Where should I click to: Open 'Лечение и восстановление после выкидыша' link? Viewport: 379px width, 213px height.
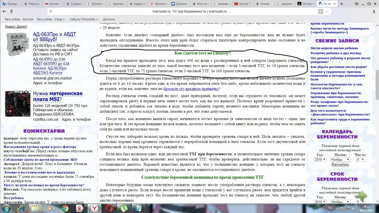39,172
